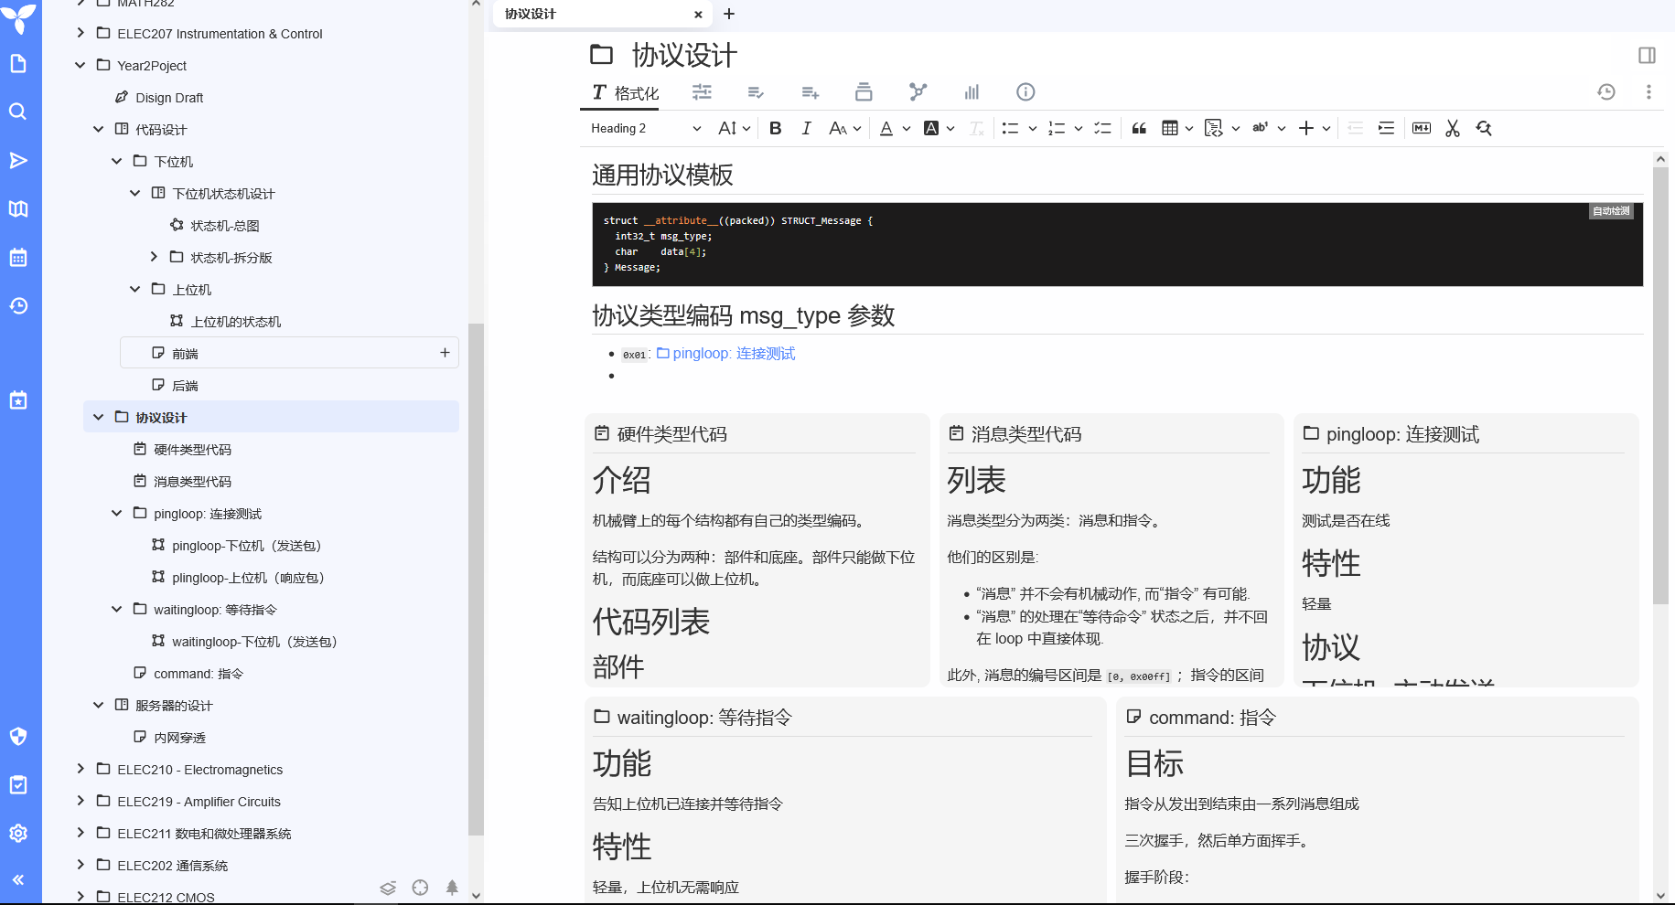Open the history clock icon in the sidebar
1675x905 pixels.
[x=18, y=305]
